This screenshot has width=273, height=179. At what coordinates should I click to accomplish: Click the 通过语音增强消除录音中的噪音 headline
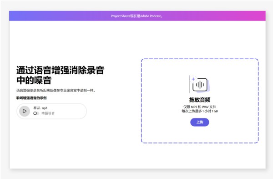pos(60,75)
